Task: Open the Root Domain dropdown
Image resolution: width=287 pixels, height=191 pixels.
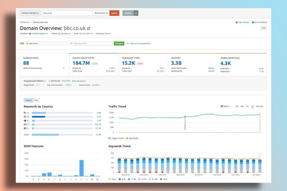Action: tap(101, 13)
